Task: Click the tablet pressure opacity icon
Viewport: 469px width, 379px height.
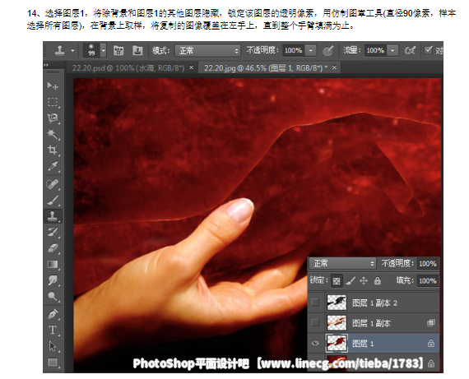Action: (328, 50)
